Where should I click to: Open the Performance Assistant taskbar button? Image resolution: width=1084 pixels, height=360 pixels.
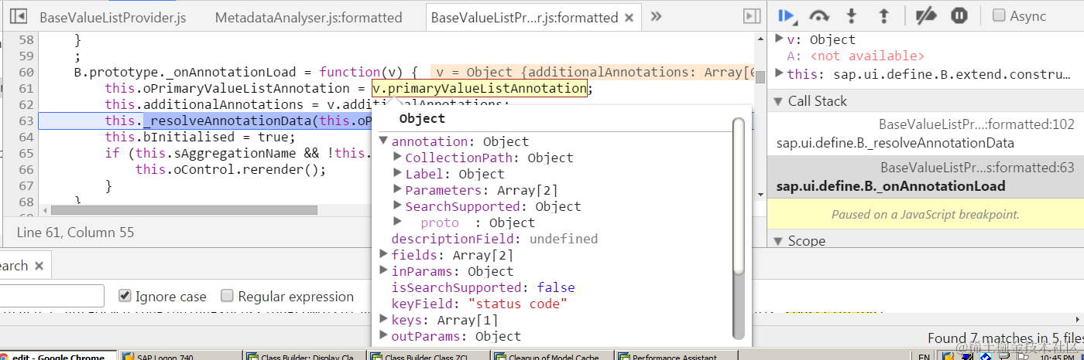[677, 356]
